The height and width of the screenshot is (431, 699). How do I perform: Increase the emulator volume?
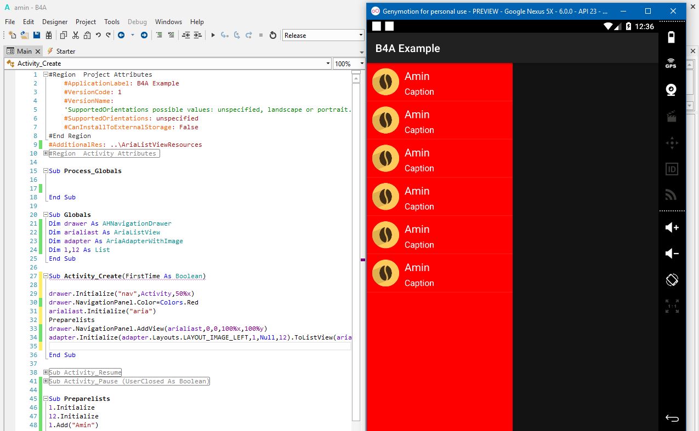click(672, 227)
